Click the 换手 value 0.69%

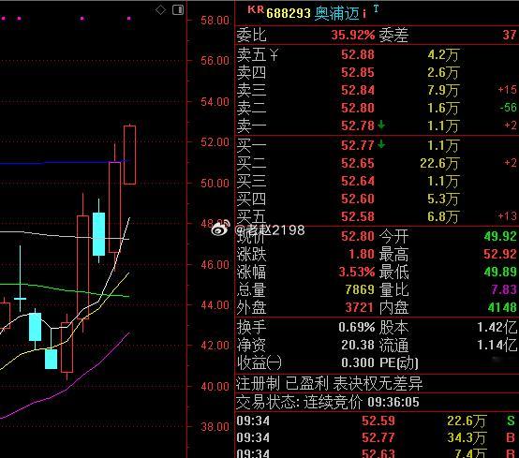pyautogui.click(x=357, y=327)
